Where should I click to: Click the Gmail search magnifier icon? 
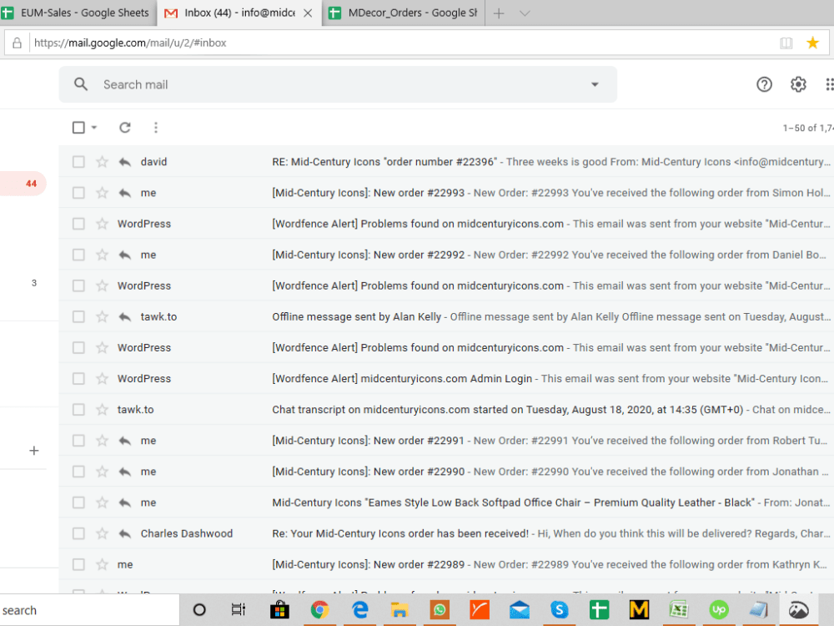pyautogui.click(x=81, y=84)
